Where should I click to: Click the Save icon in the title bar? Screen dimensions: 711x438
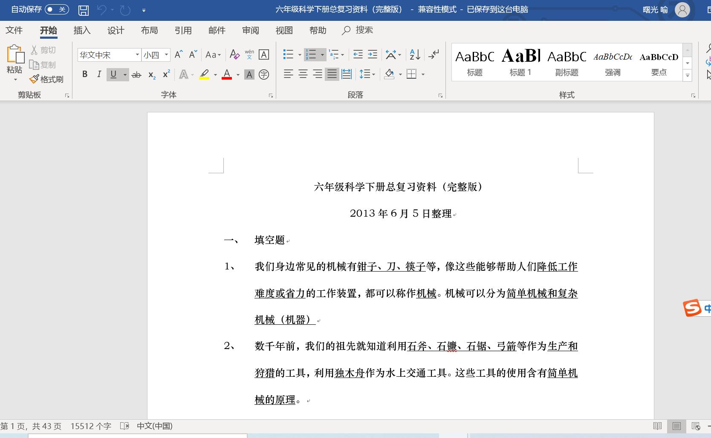[x=84, y=10]
